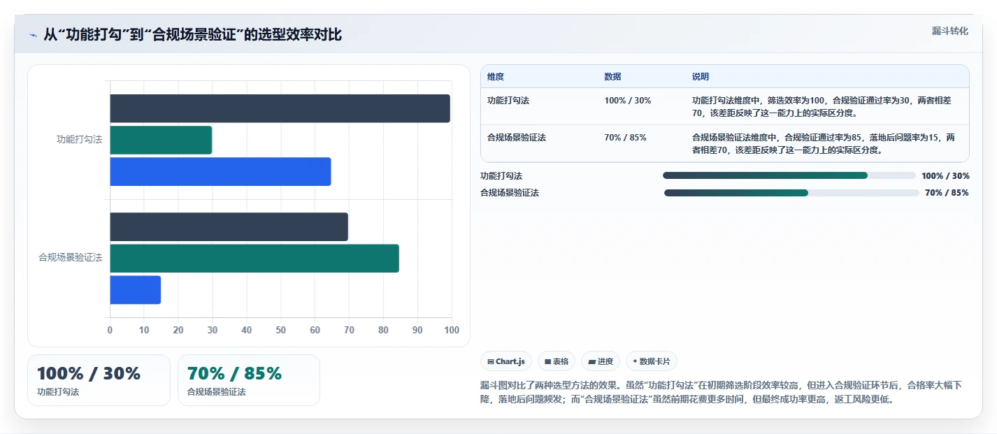The width and height of the screenshot is (997, 434).
Task: Select the 数据卡片 tag chip
Action: (651, 361)
